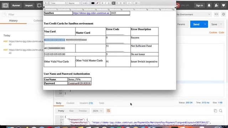Click highlighted card number 4111111111111111
The image size is (228, 128).
(55, 40)
